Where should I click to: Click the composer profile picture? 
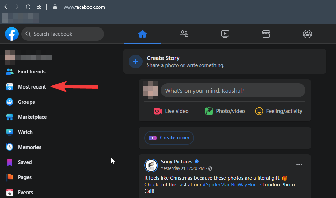[x=151, y=90]
